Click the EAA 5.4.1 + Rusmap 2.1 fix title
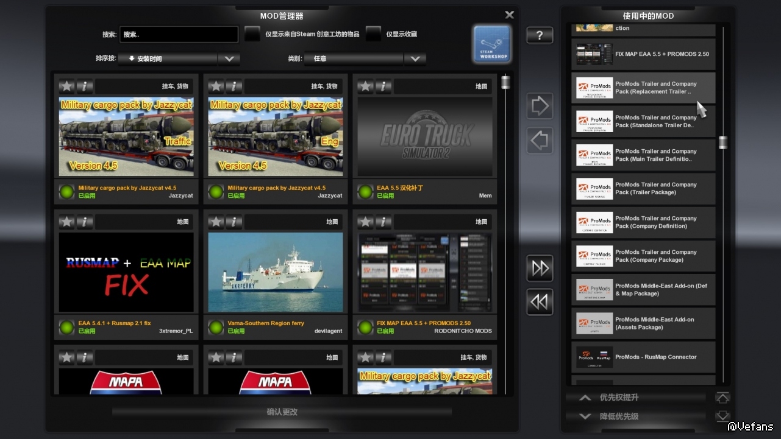Image resolution: width=781 pixels, height=439 pixels. pos(115,323)
